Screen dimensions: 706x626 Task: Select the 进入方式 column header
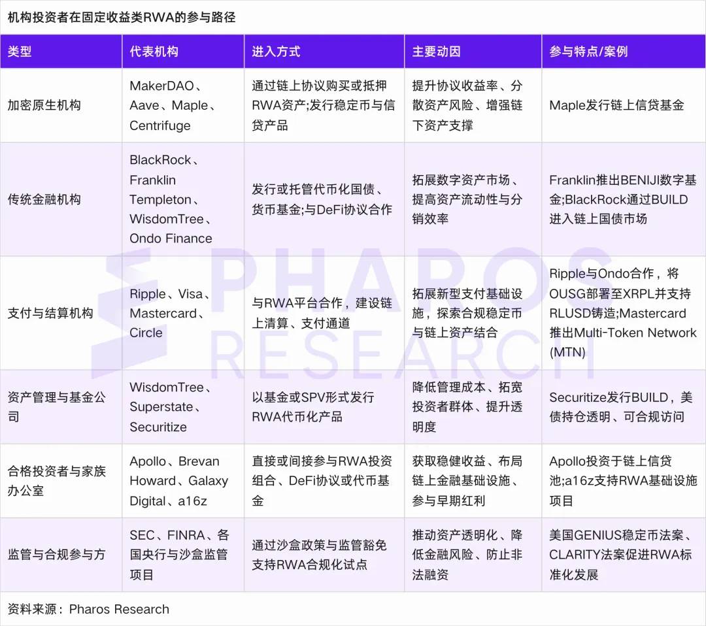[x=270, y=51]
